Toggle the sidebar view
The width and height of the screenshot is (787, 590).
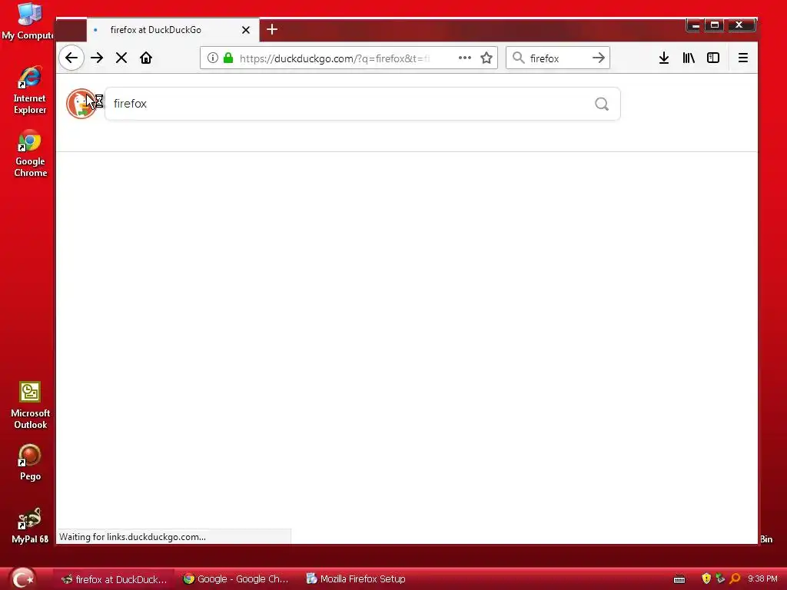713,58
